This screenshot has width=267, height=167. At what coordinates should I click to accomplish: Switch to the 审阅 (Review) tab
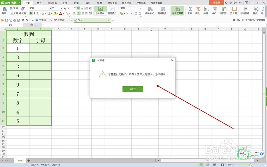pos(88,3)
